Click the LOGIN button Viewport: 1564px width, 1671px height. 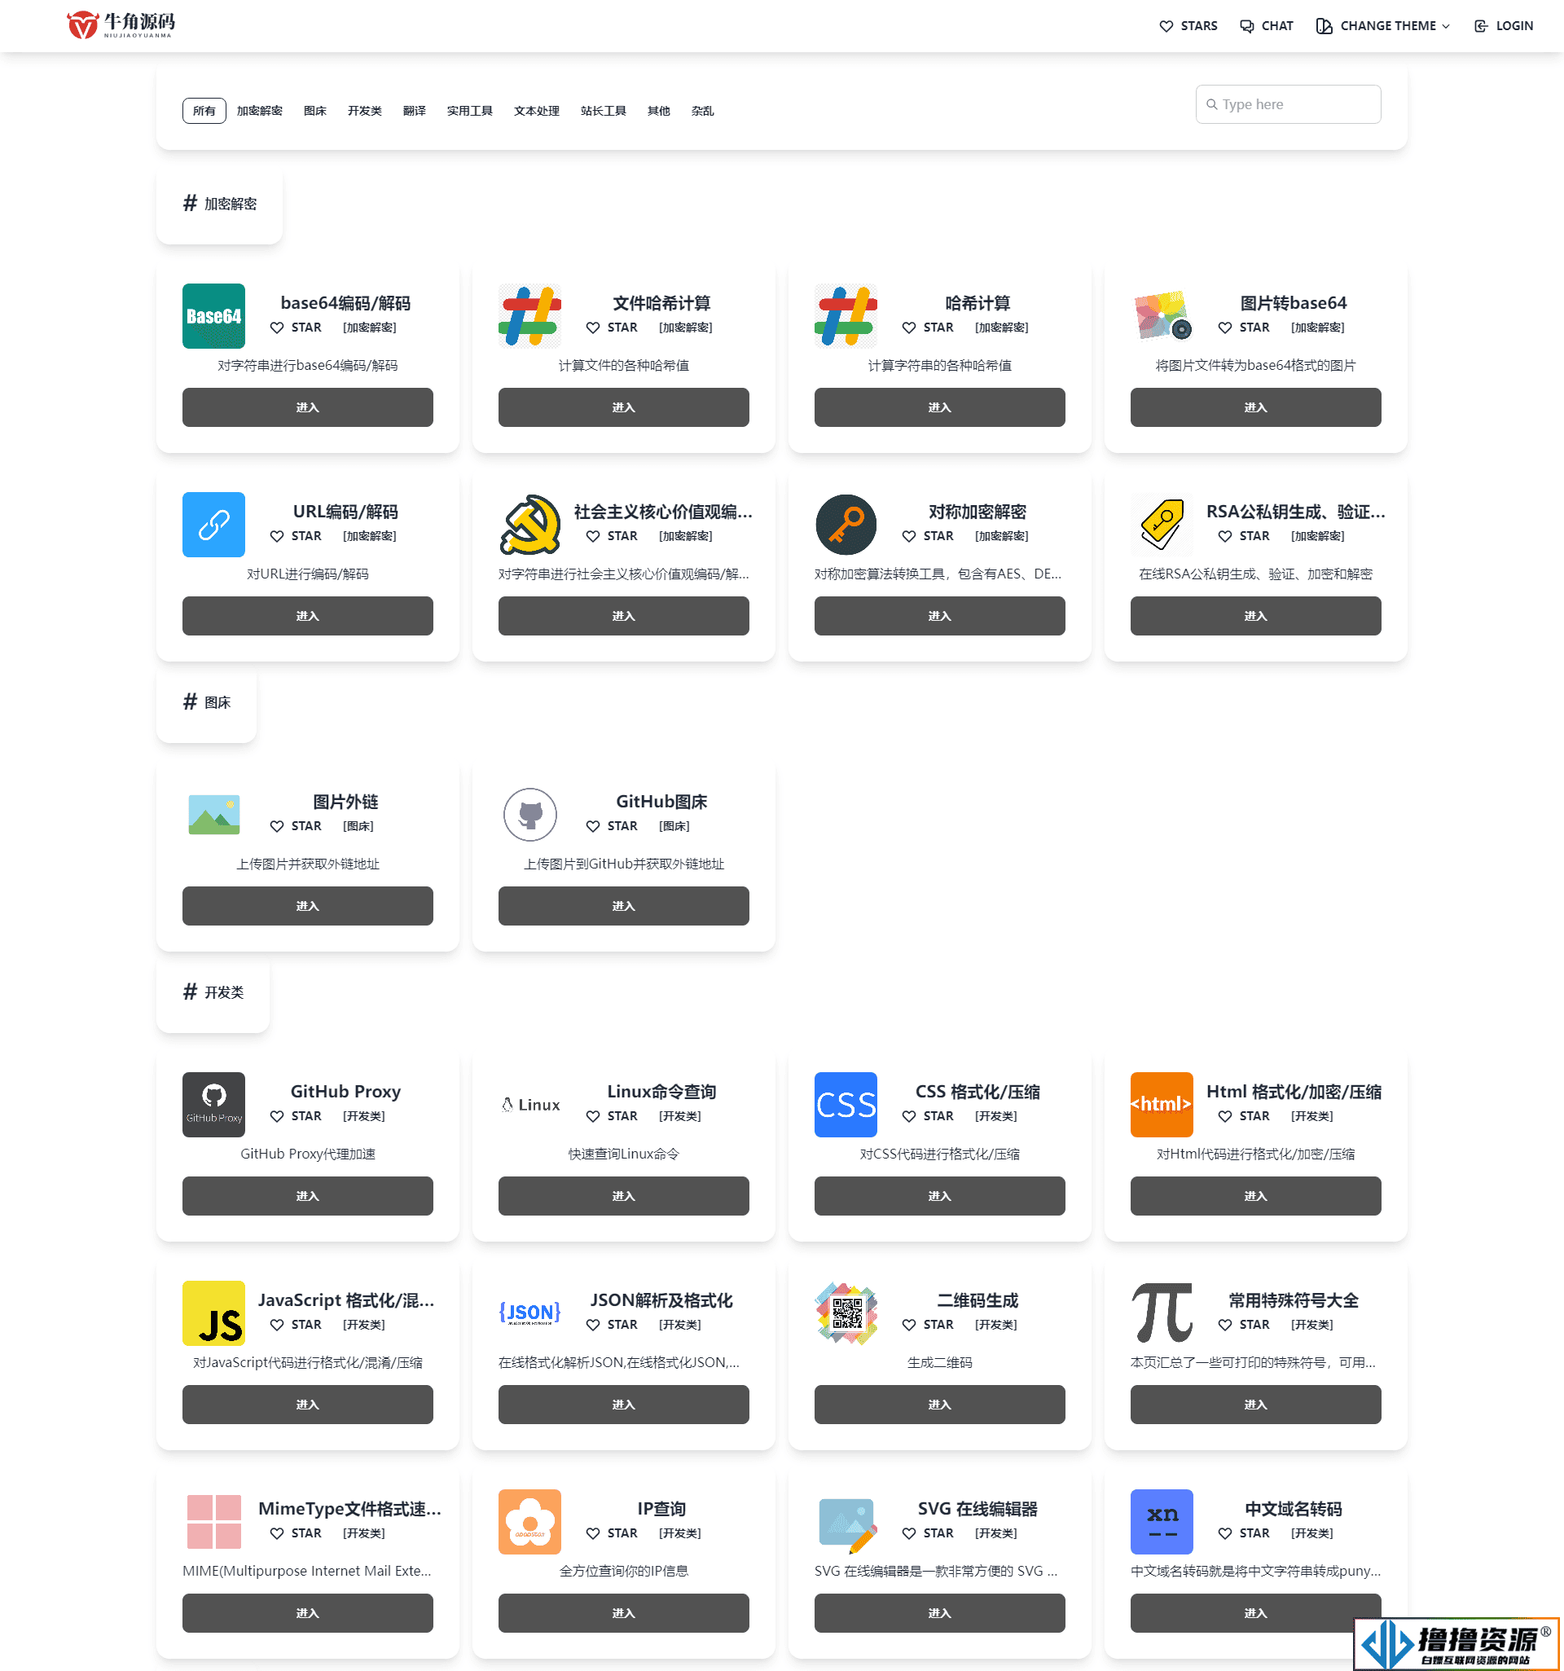click(x=1505, y=25)
